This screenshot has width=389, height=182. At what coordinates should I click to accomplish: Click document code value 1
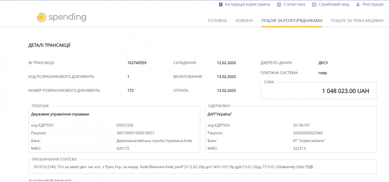pos(128,77)
